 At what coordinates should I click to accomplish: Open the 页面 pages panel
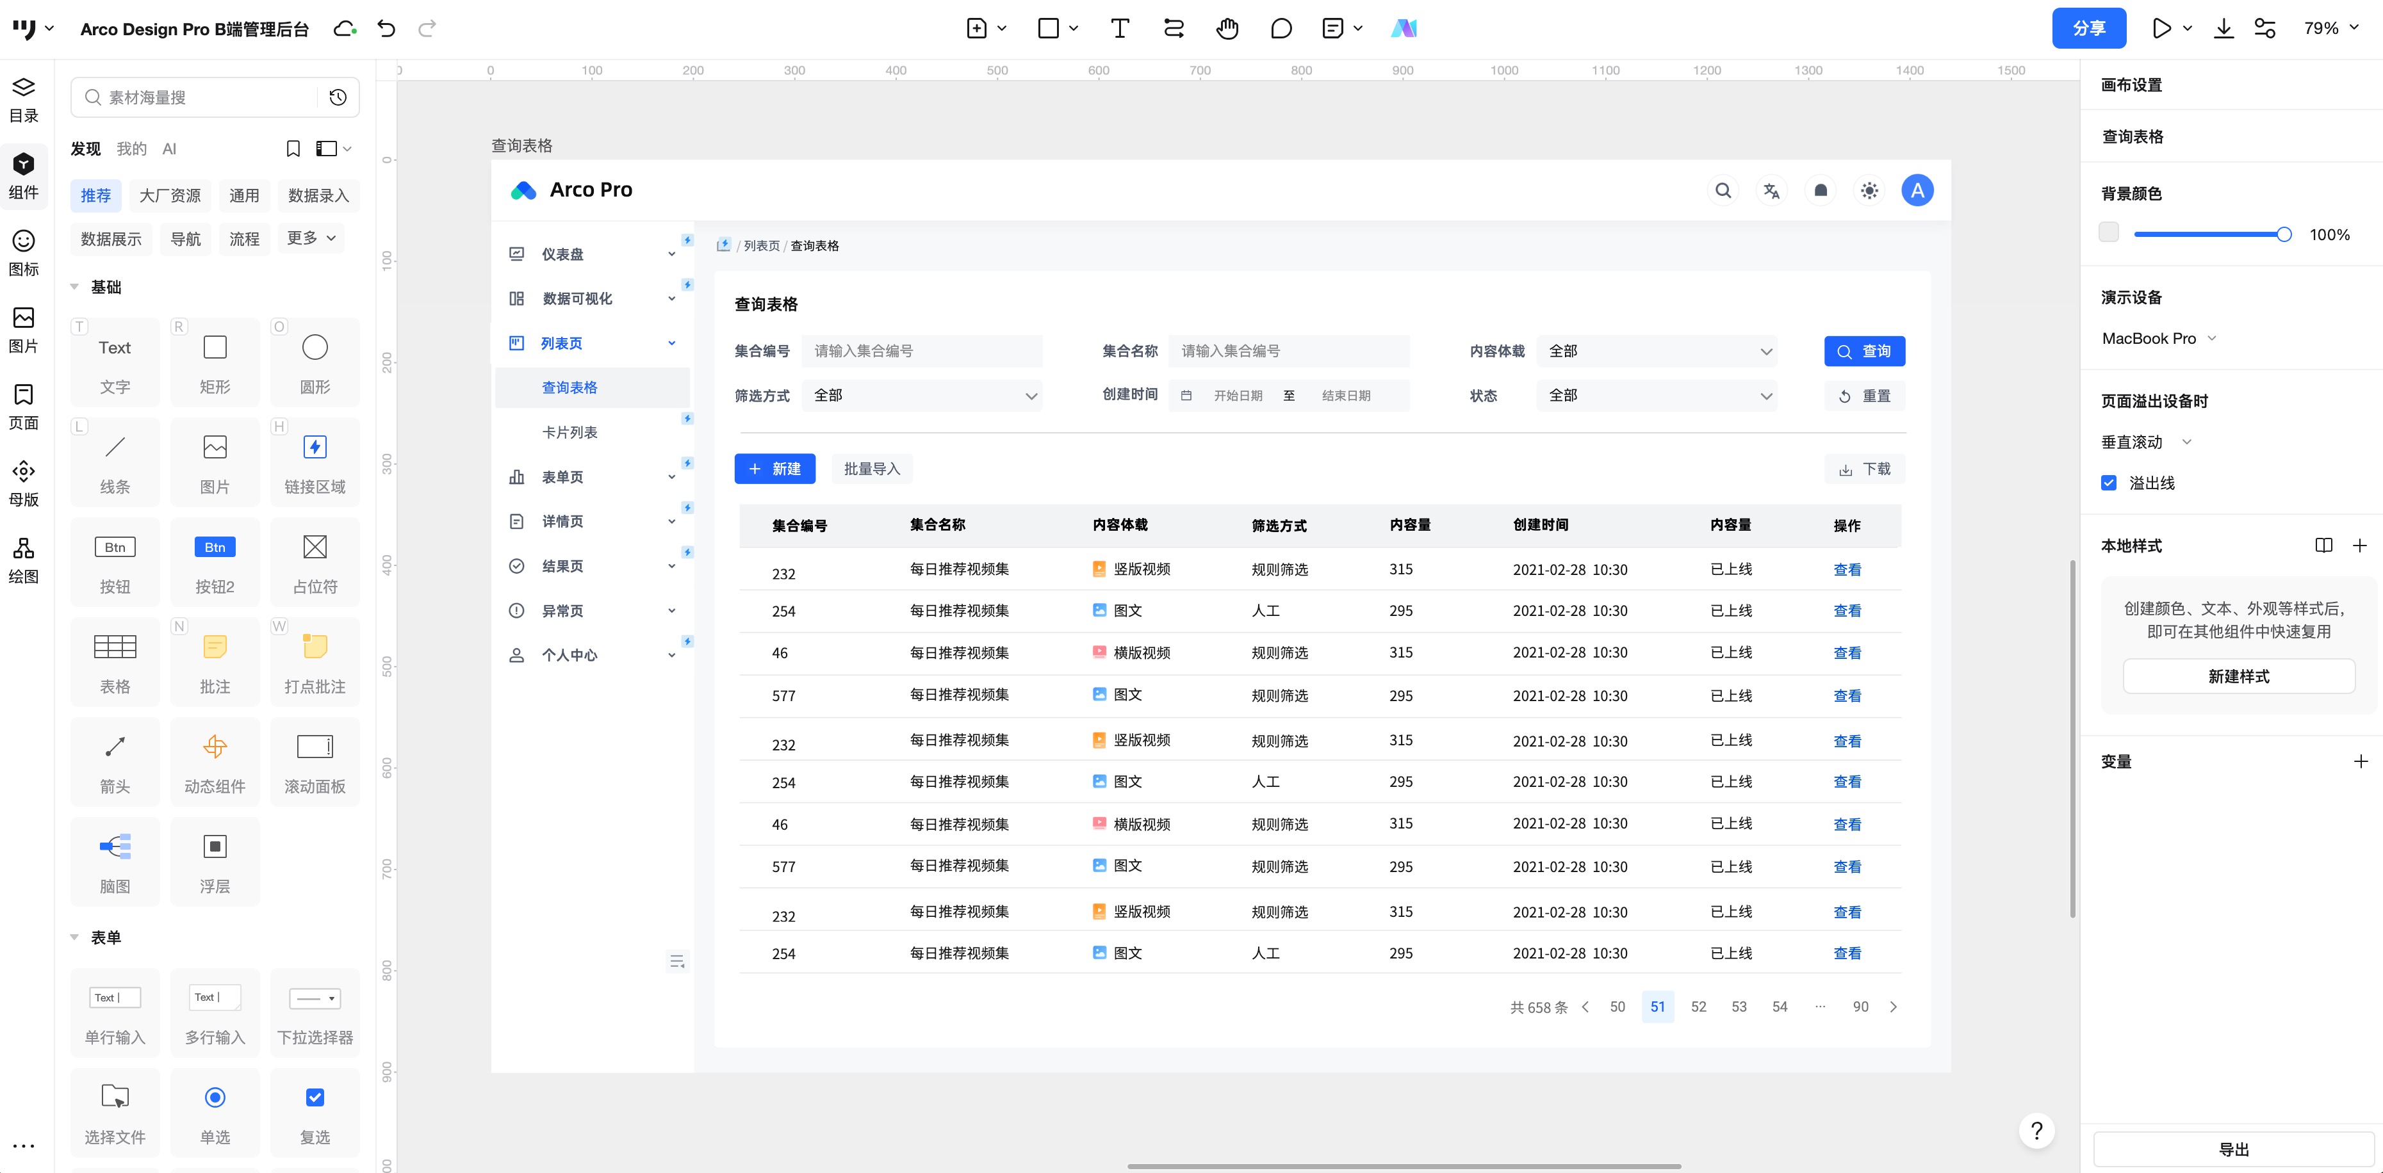click(23, 407)
